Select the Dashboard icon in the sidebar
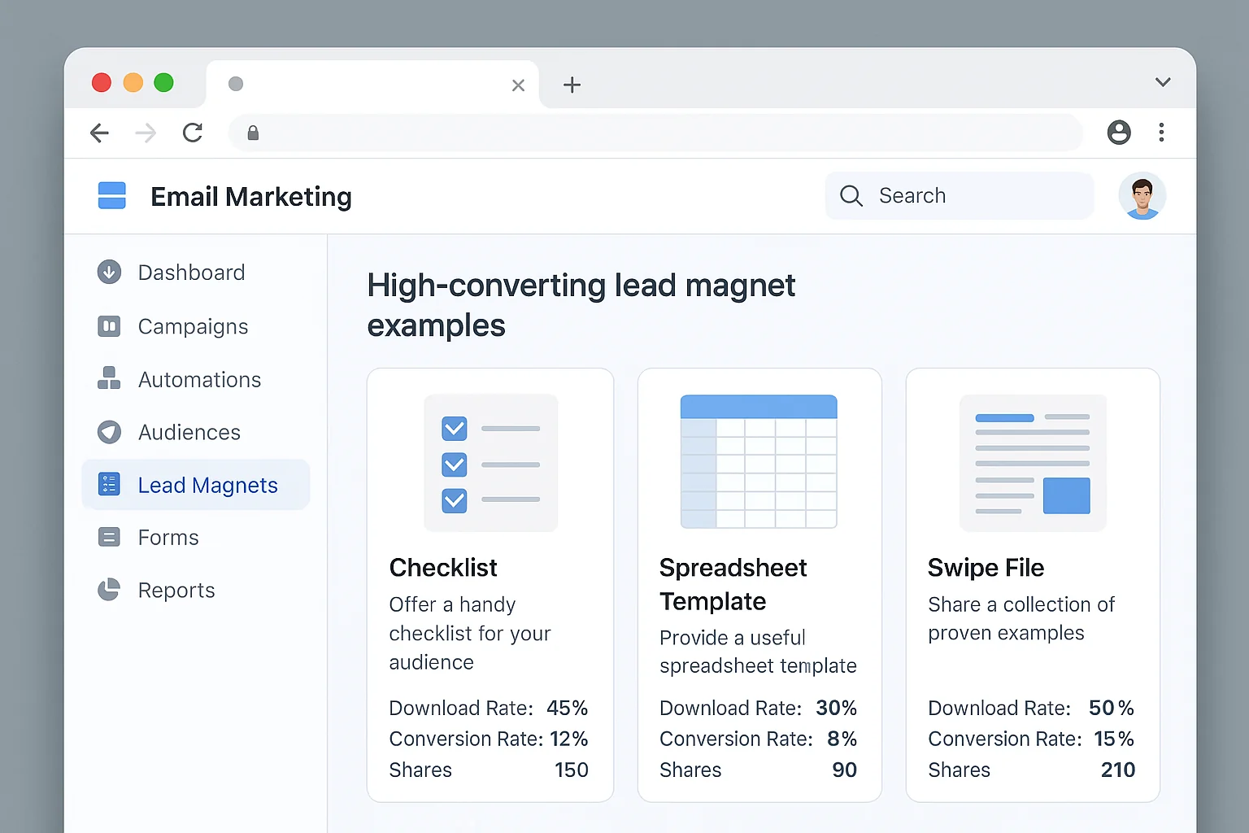1249x833 pixels. click(109, 272)
